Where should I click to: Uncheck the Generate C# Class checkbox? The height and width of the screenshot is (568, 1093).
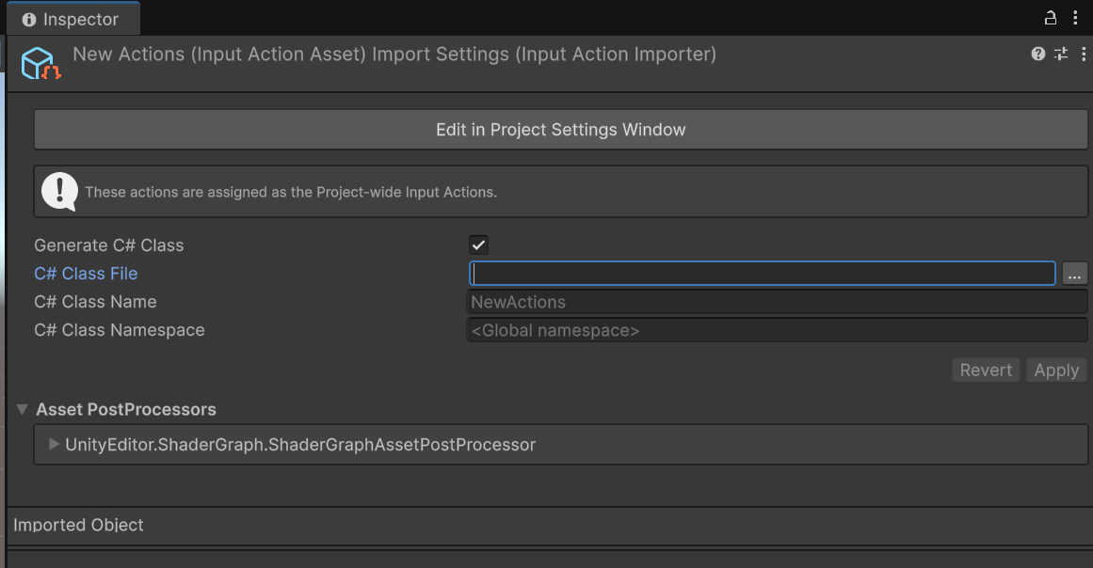pyautogui.click(x=479, y=245)
